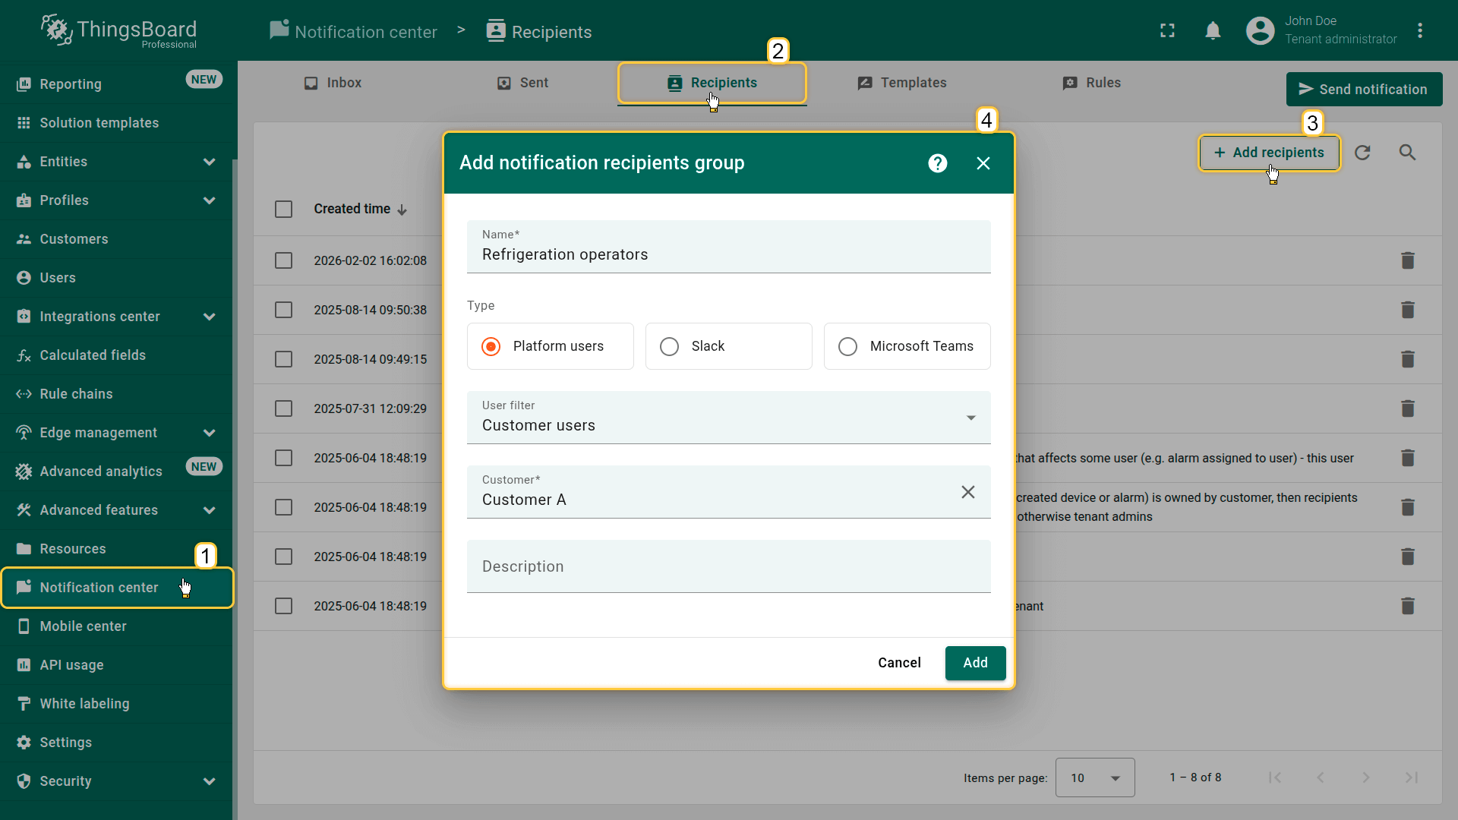Clear the Customer A field with the X icon
The width and height of the screenshot is (1458, 820).
coord(968,492)
